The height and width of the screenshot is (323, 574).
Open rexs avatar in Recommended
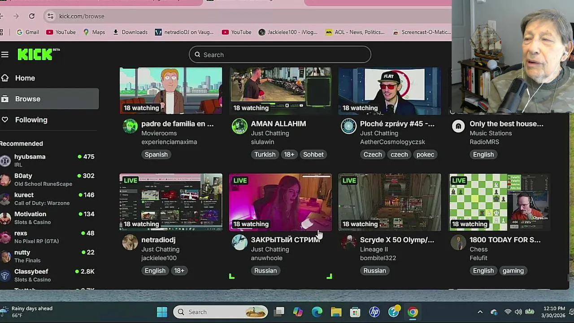tap(5, 237)
